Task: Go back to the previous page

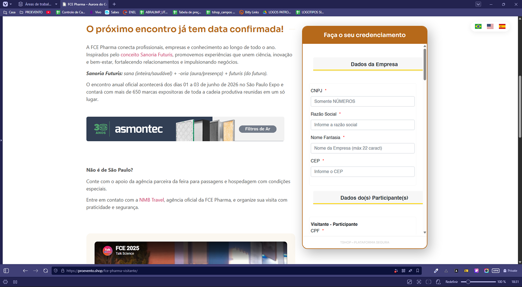Action: coord(25,271)
